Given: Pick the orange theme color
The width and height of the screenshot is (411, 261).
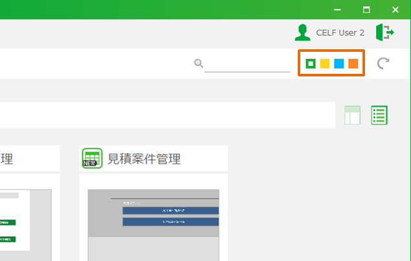Looking at the screenshot, I should [x=353, y=63].
